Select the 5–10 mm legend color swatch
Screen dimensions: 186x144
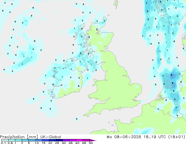[x=32, y=140]
